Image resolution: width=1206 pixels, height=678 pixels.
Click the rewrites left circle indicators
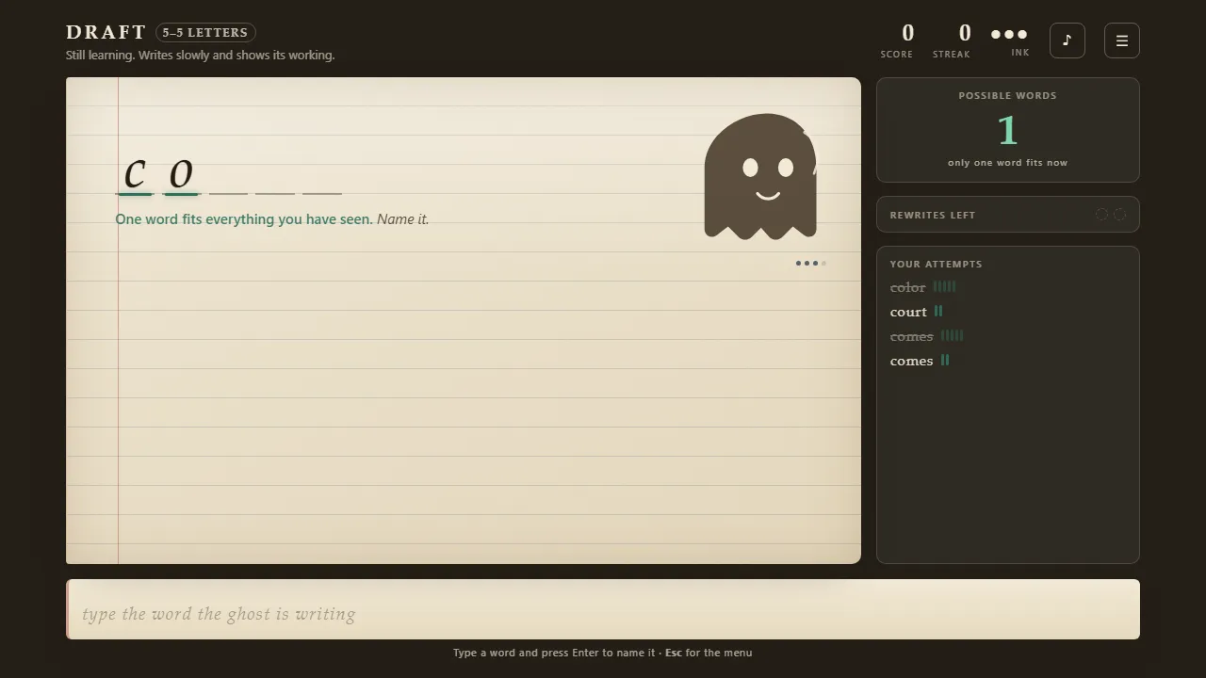tap(1111, 215)
